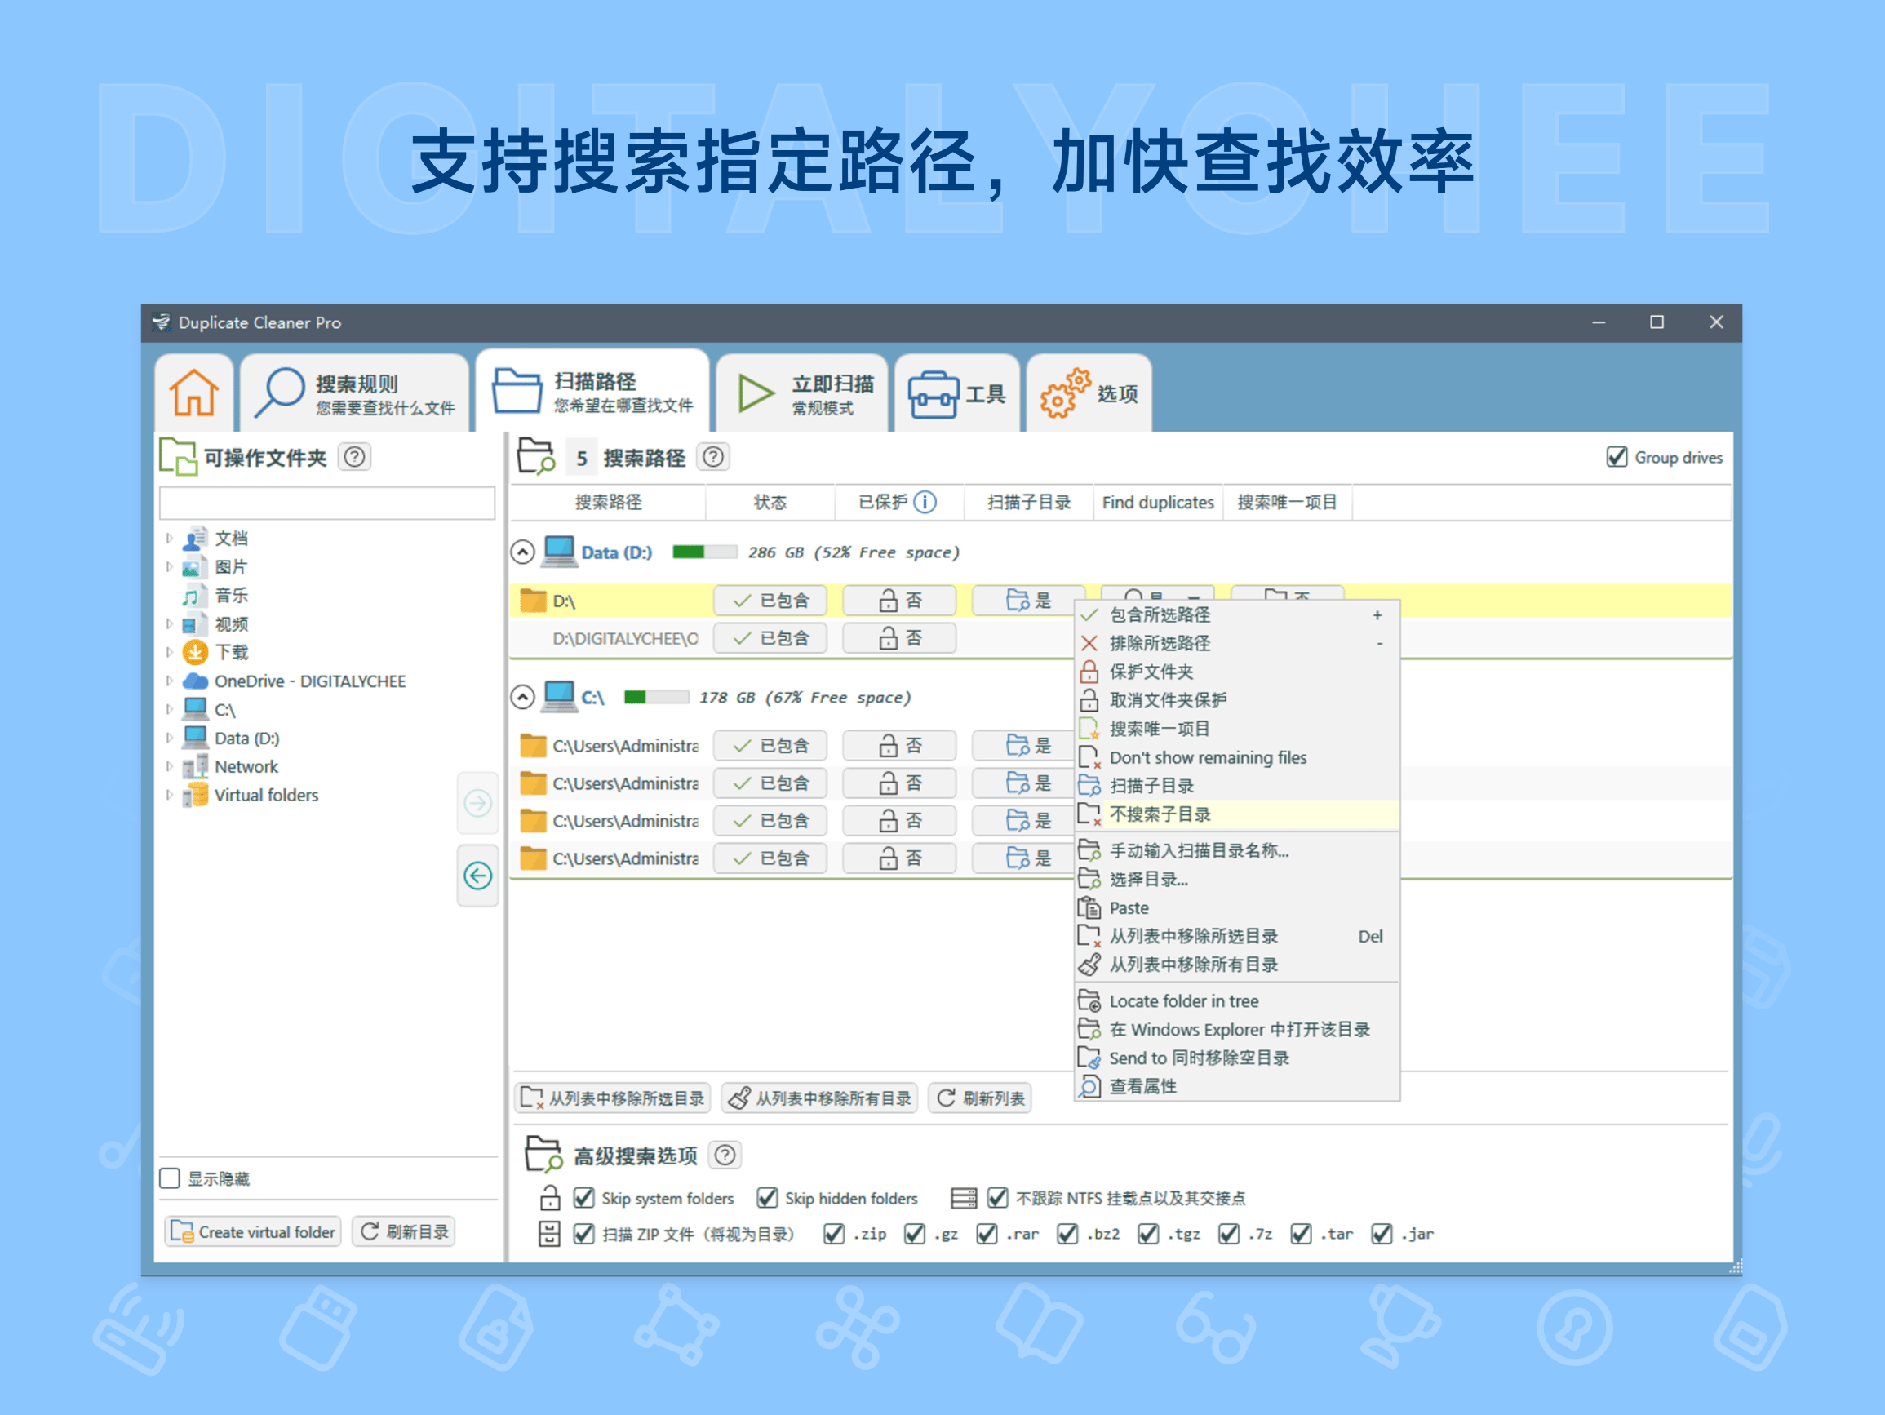The width and height of the screenshot is (1885, 1415).
Task: Toggle Skip system folders checkbox
Action: click(x=583, y=1198)
